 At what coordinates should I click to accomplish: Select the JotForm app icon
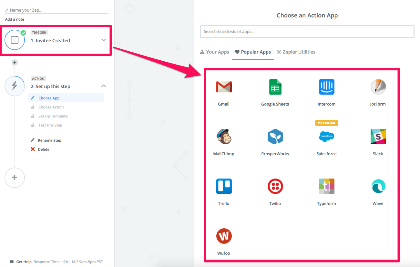tap(378, 87)
